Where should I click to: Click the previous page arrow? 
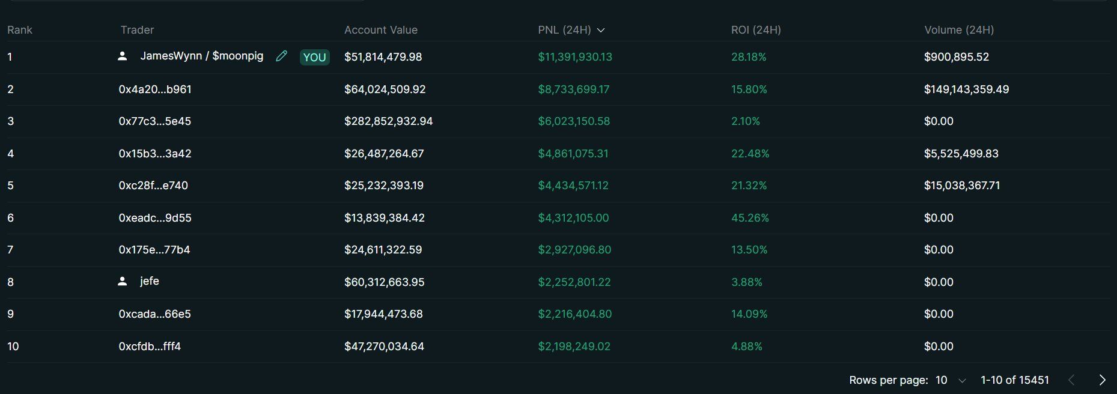coord(1071,380)
